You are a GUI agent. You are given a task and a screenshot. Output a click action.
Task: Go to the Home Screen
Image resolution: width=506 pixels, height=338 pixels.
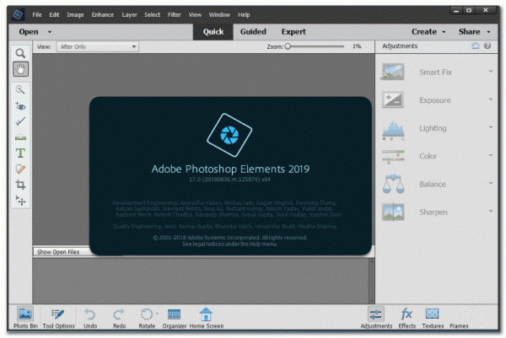pyautogui.click(x=207, y=318)
